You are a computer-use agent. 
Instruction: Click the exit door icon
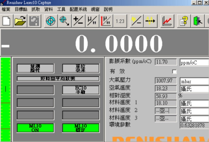(x=198, y=21)
